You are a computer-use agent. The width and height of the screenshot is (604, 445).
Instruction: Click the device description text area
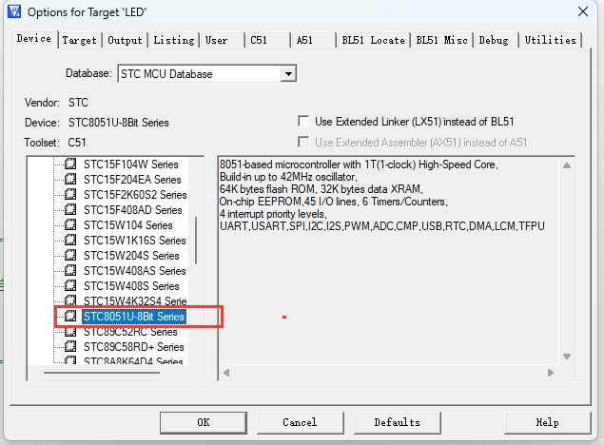pyautogui.click(x=388, y=261)
